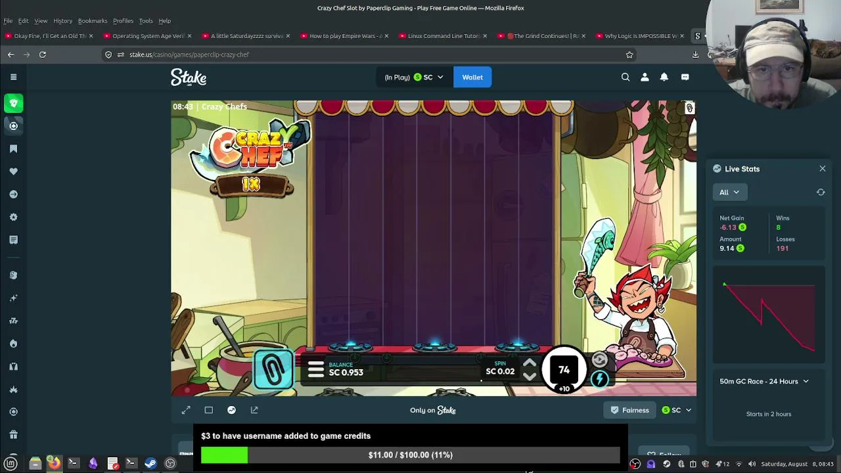Switch to How to play Empire Wars tab

point(345,36)
